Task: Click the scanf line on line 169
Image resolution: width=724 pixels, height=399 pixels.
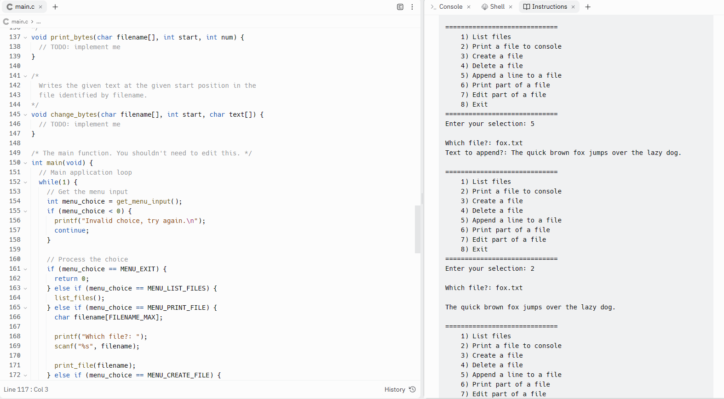Action: tap(97, 346)
